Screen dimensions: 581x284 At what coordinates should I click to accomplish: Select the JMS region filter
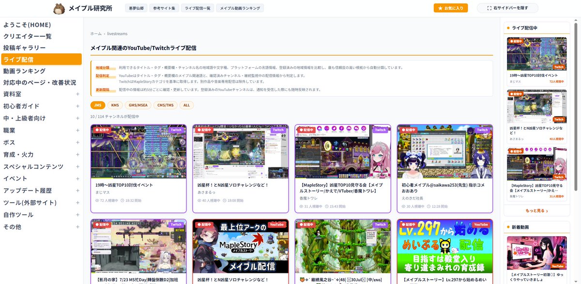coord(98,105)
